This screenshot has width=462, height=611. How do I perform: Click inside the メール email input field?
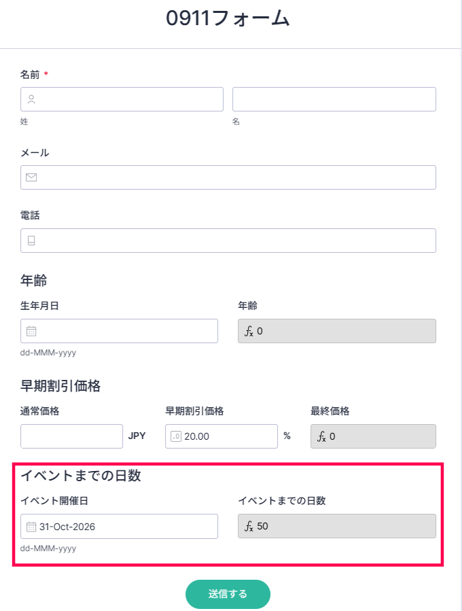pos(228,177)
